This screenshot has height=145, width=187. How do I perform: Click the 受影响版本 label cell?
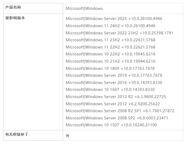15,18
